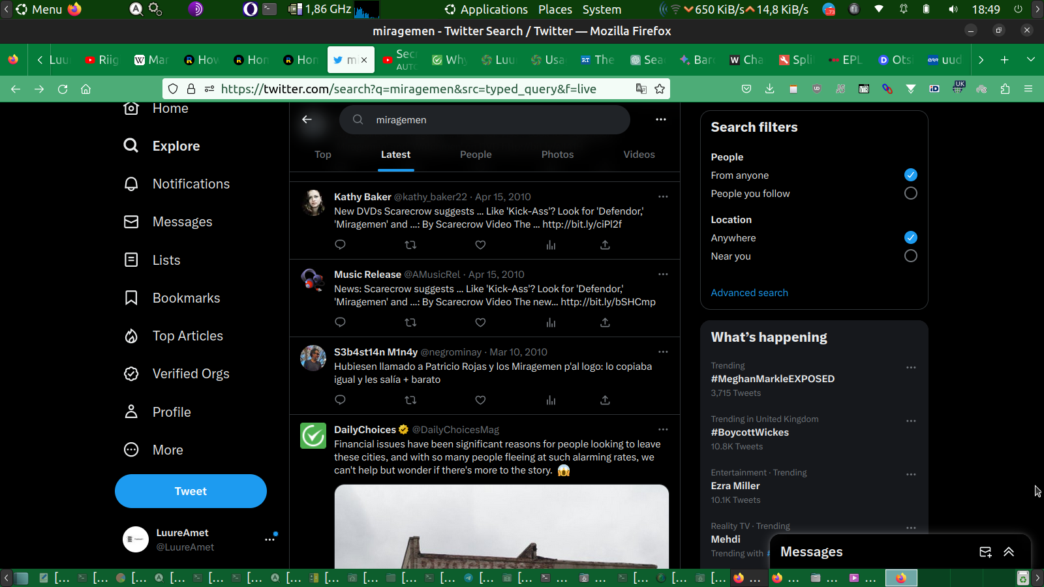1044x587 pixels.
Task: Bookmark this page with the star icon
Action: pyautogui.click(x=660, y=89)
